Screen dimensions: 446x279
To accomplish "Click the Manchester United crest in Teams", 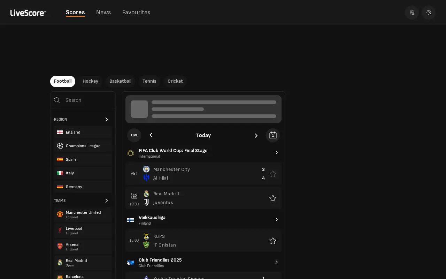I will point(60,214).
